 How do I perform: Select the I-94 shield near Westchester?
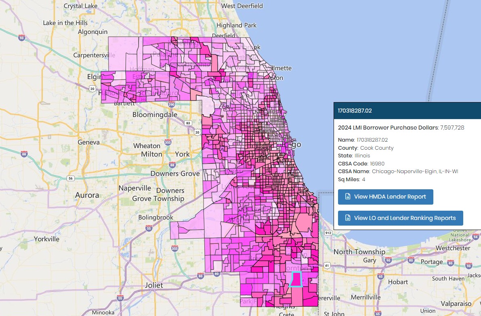click(x=475, y=236)
